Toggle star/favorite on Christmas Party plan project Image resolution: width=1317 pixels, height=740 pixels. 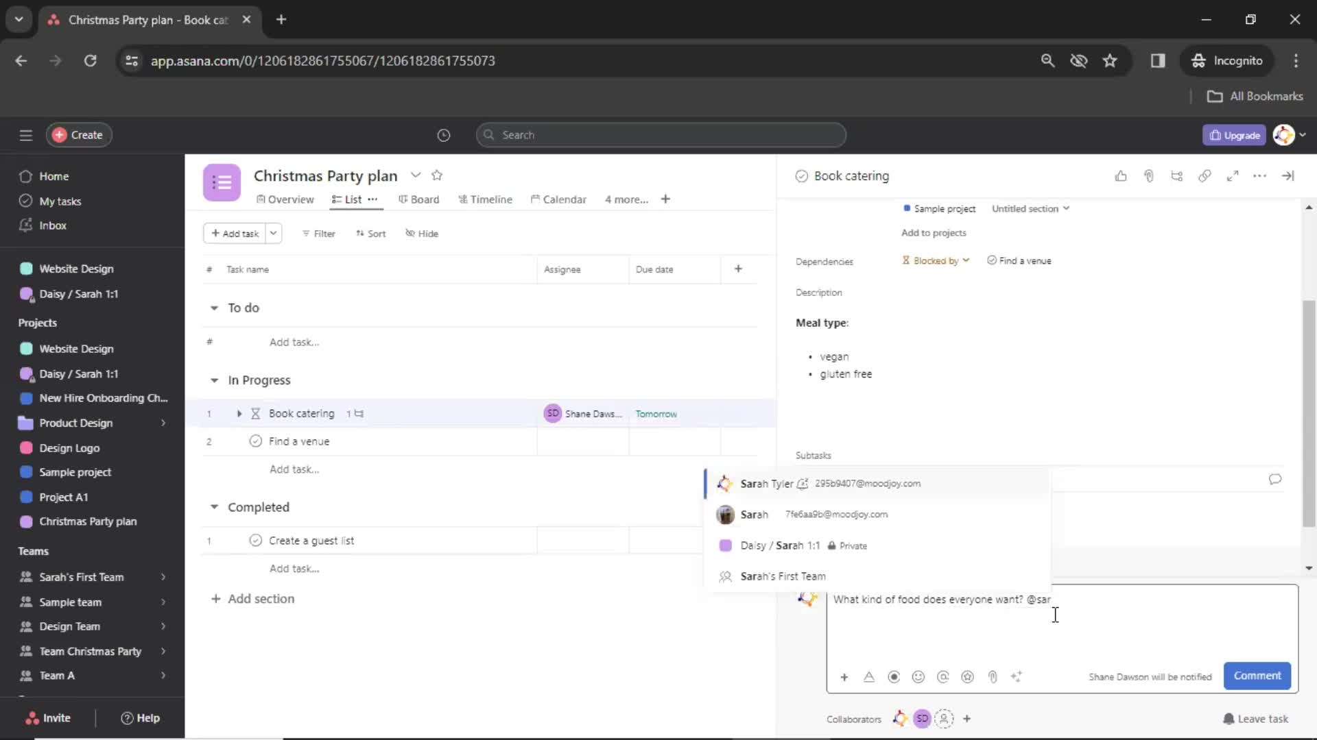[x=438, y=175]
